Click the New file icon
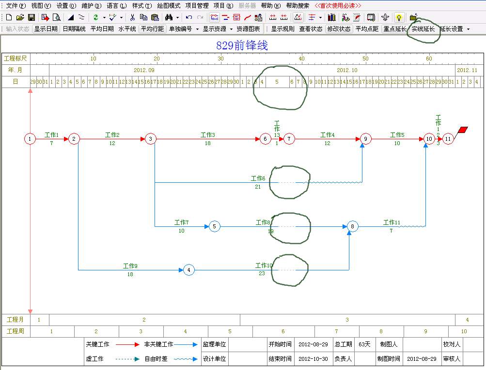Viewport: 486px width, 370px height. [9, 17]
